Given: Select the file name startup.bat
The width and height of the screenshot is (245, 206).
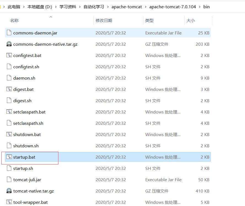Looking at the screenshot, I should pos(24,157).
